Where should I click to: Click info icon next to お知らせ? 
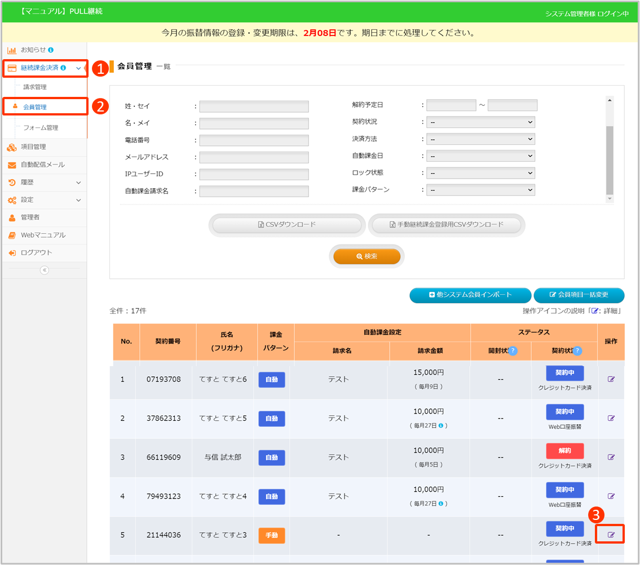click(x=51, y=50)
